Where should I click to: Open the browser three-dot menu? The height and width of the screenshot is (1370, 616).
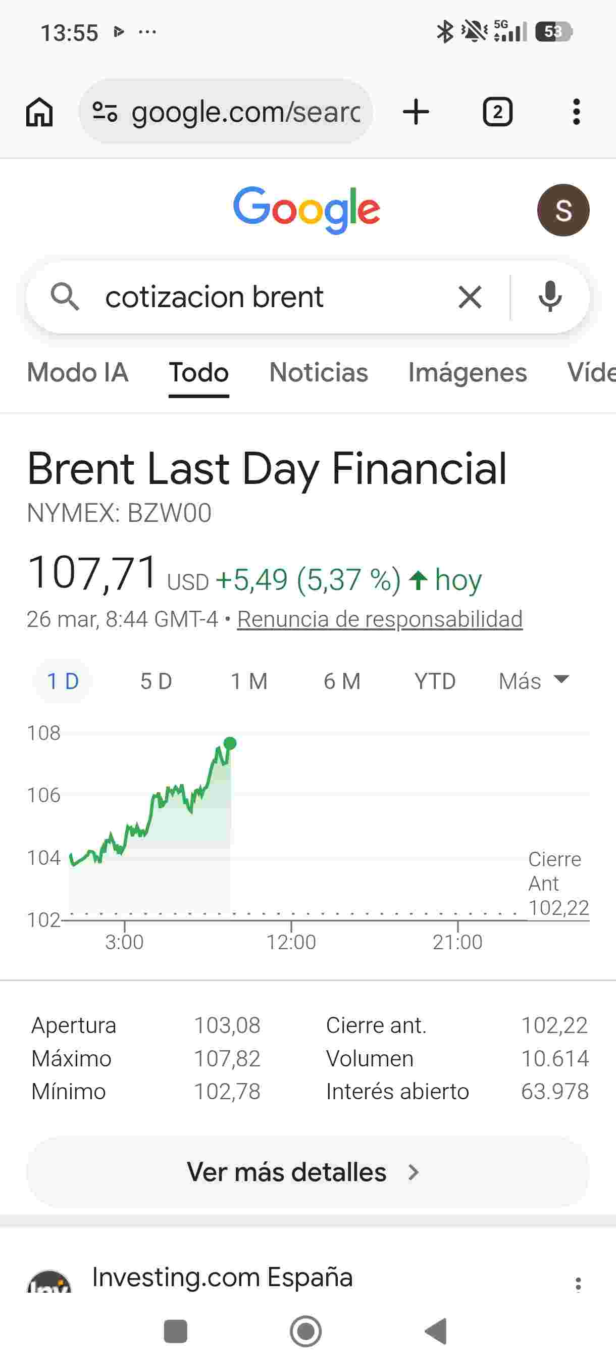[576, 112]
